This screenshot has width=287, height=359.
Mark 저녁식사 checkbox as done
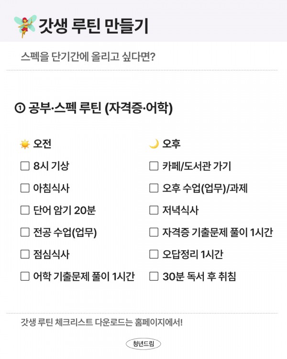click(154, 211)
